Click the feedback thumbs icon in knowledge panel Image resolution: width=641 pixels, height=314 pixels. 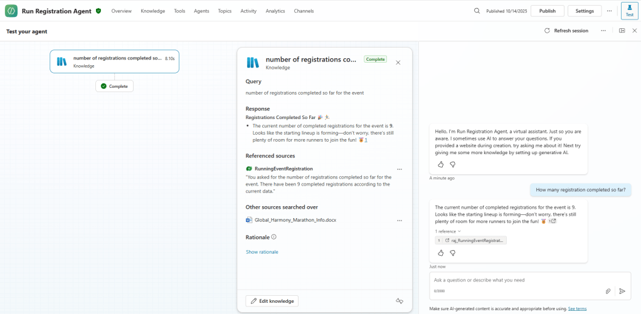[x=400, y=301]
